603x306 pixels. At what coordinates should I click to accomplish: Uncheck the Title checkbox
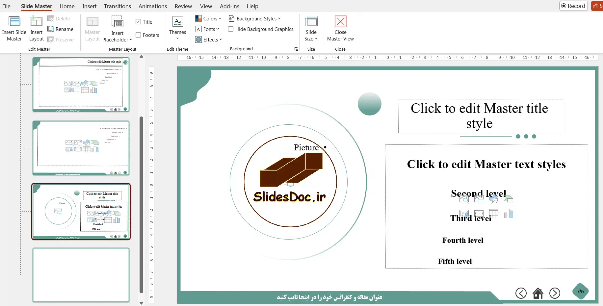tap(138, 22)
